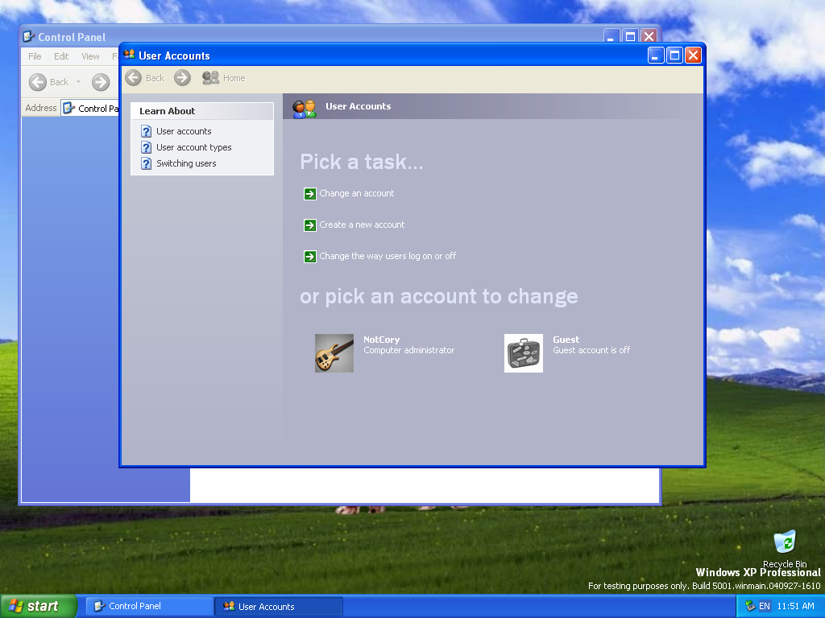Choose 'Change an account' task
Screen dimensions: 825x618
pyautogui.click(x=356, y=193)
